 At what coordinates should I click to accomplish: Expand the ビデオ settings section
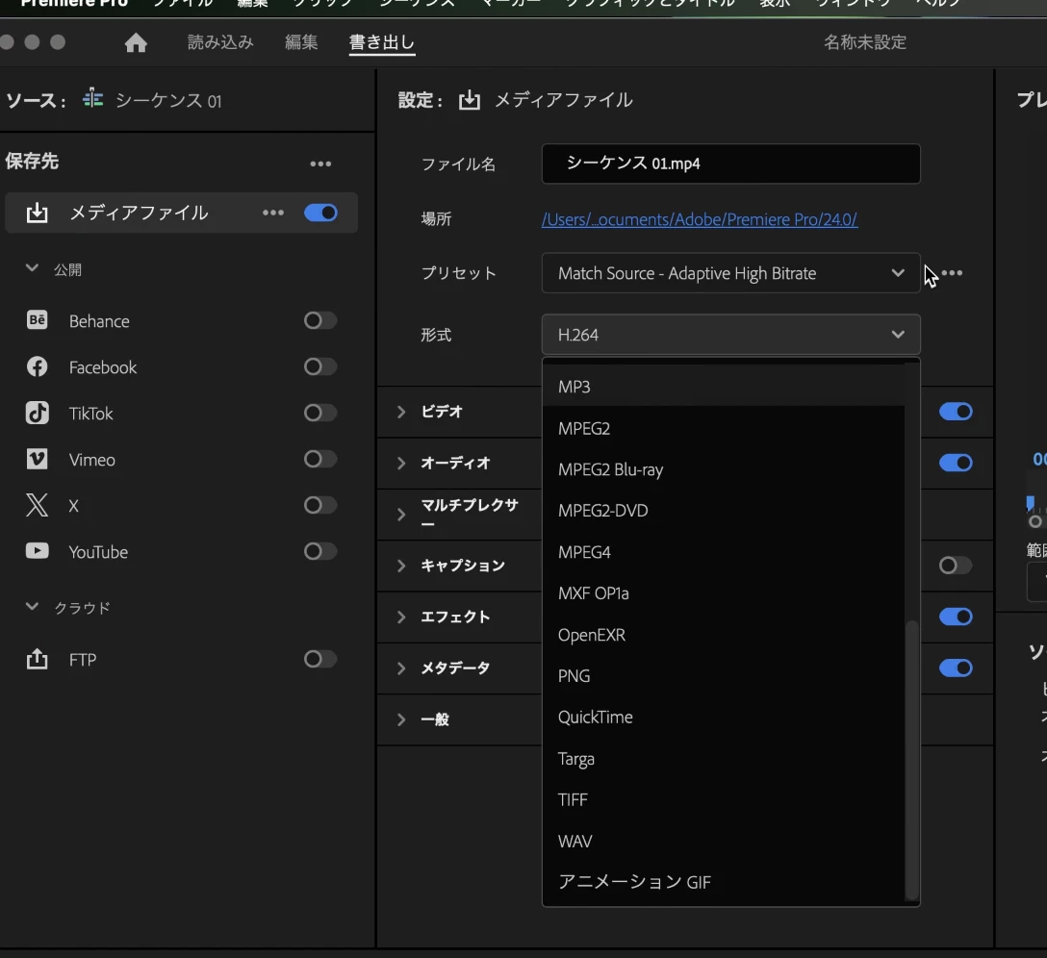coord(401,412)
